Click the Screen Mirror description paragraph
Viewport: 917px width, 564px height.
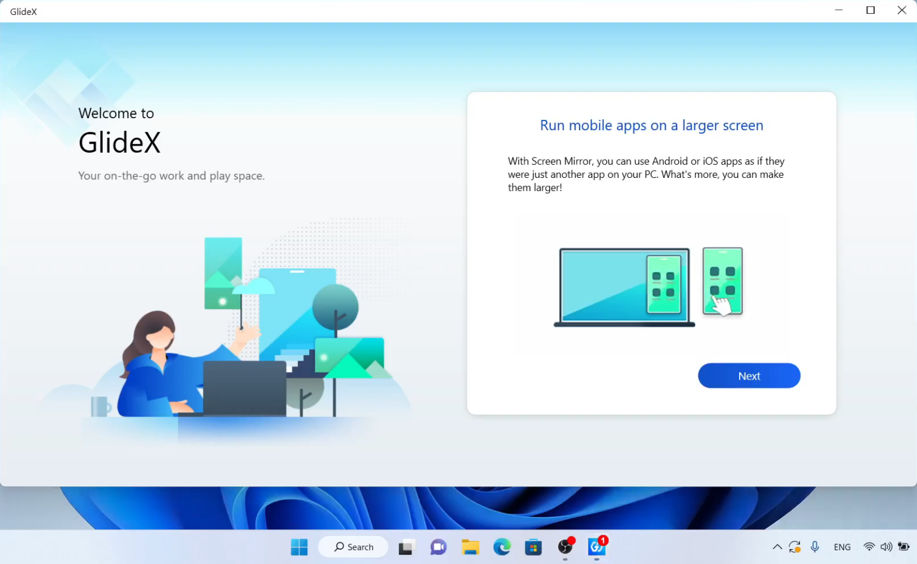647,174
